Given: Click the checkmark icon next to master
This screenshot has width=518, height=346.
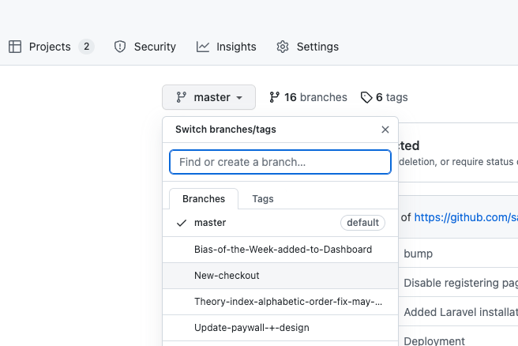Looking at the screenshot, I should point(182,223).
